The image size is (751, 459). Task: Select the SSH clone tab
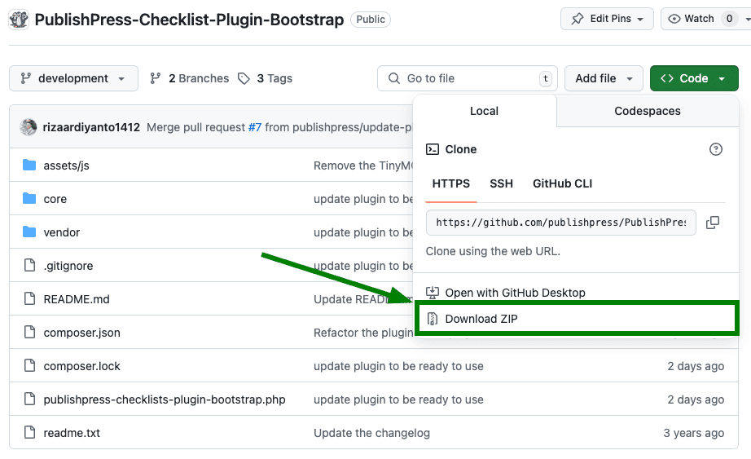click(x=501, y=183)
